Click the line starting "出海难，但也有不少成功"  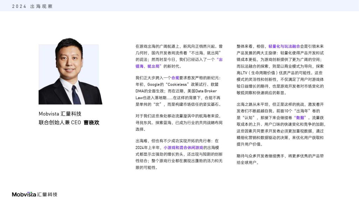coord(177,141)
